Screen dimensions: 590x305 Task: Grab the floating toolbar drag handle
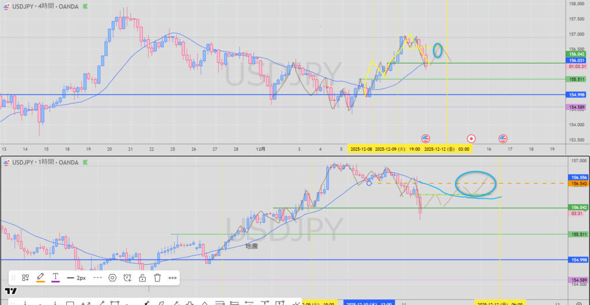click(x=14, y=277)
